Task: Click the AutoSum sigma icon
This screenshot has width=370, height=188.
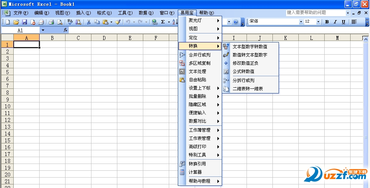Action: pyautogui.click(x=163, y=22)
